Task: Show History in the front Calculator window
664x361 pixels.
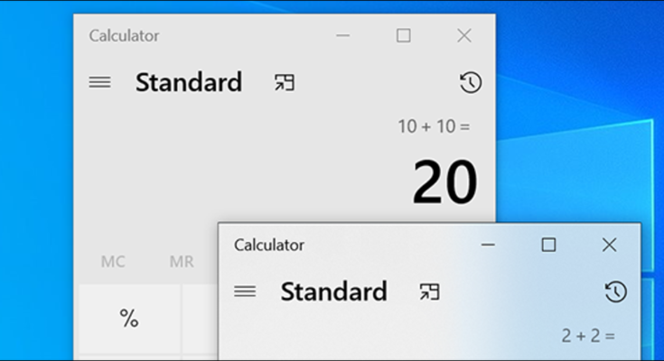Action: (x=614, y=292)
